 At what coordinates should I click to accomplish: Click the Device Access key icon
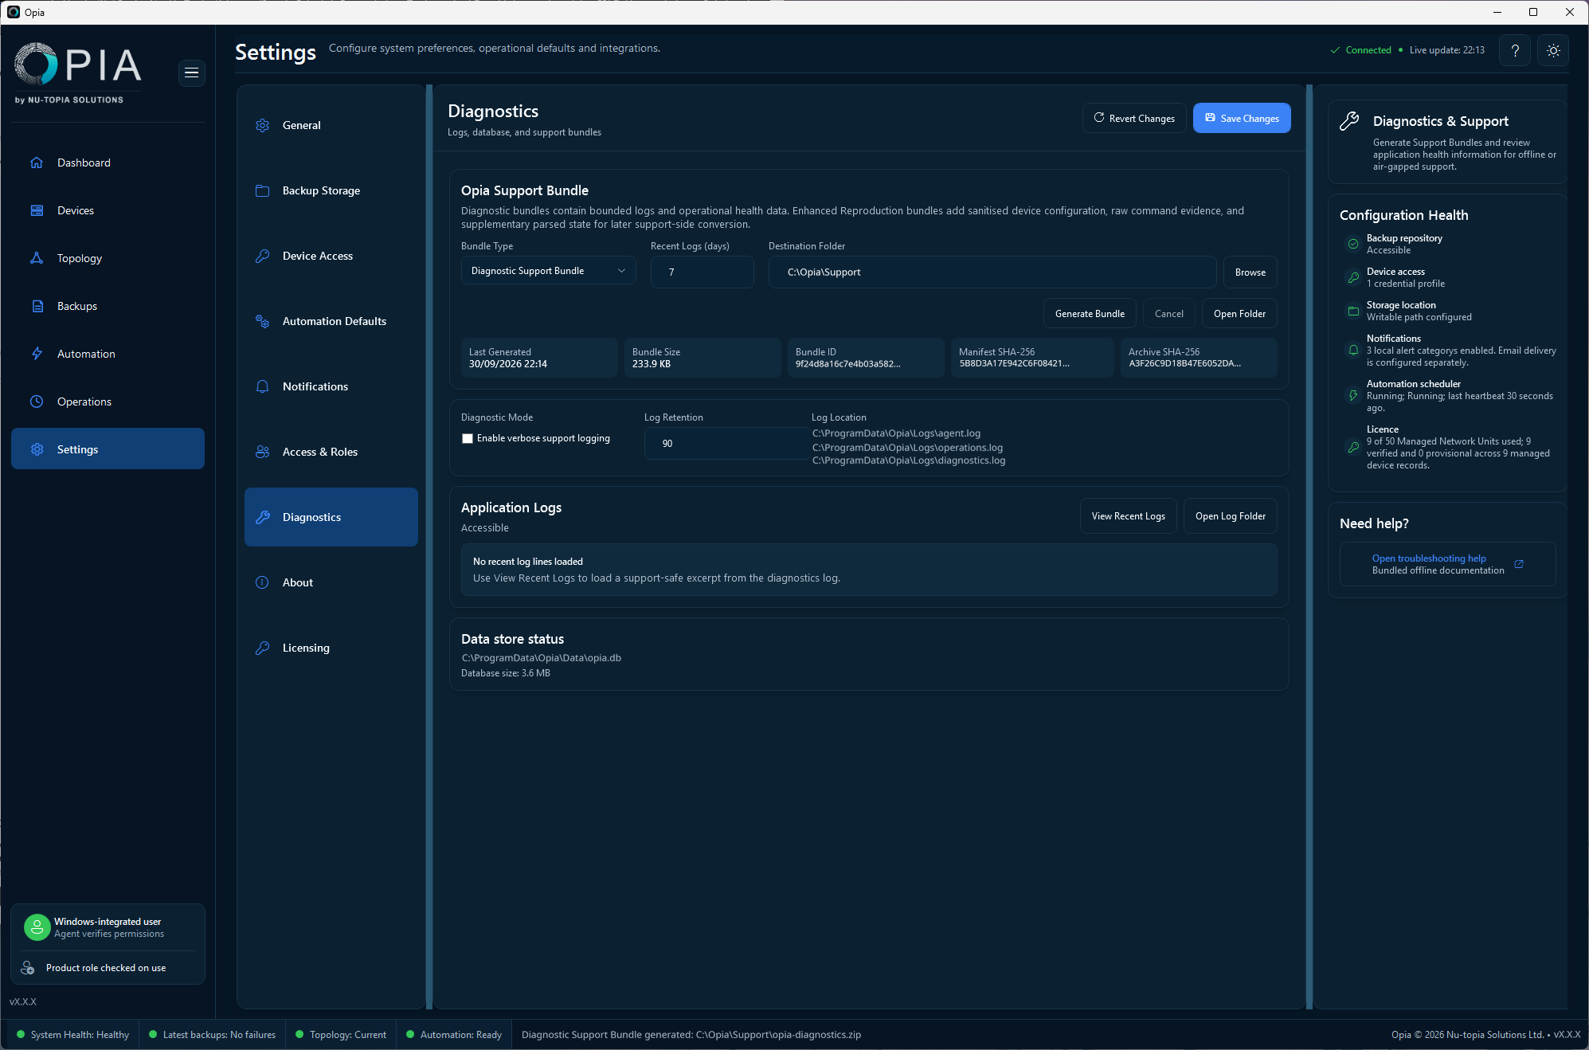pyautogui.click(x=262, y=256)
